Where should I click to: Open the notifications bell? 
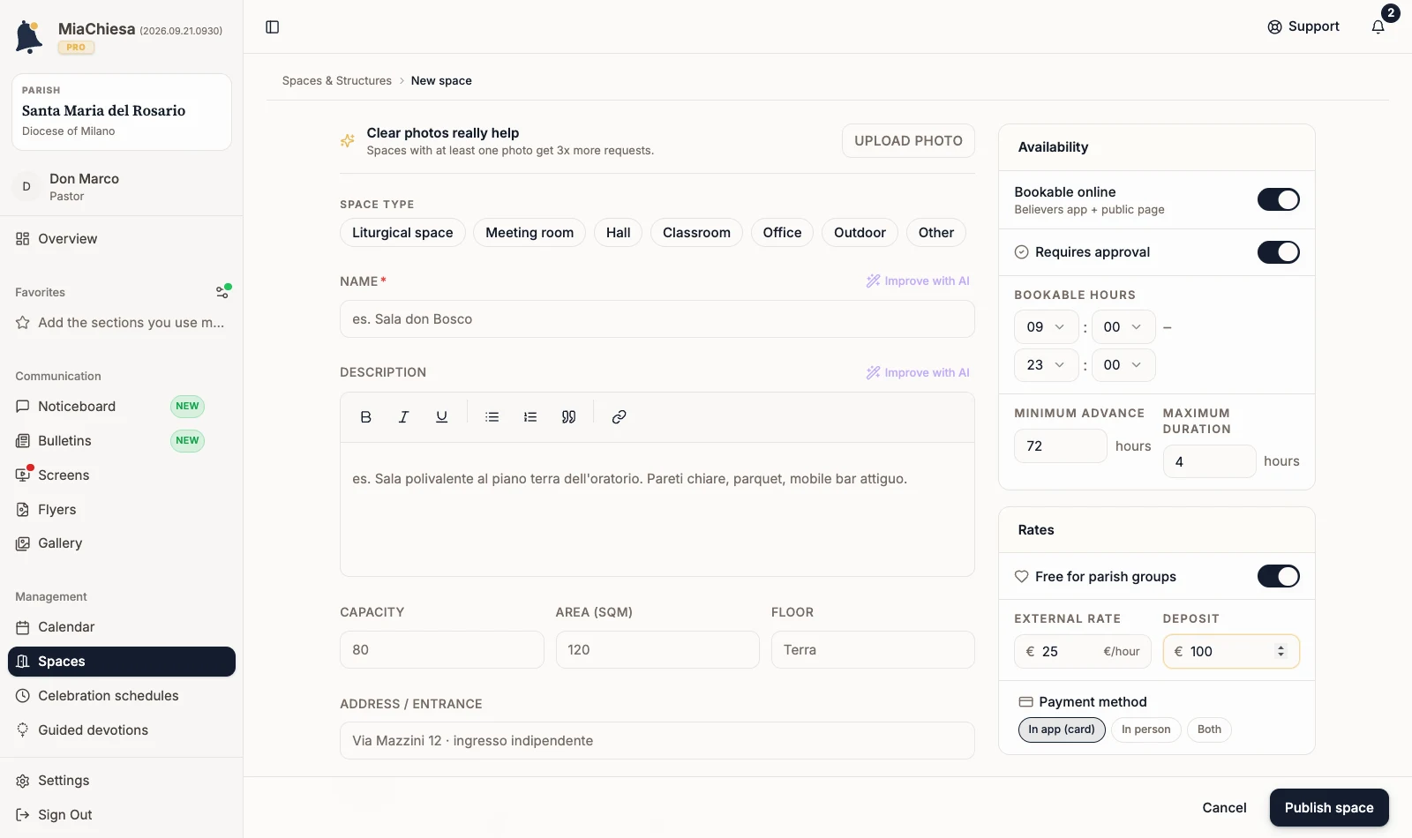tap(1378, 26)
